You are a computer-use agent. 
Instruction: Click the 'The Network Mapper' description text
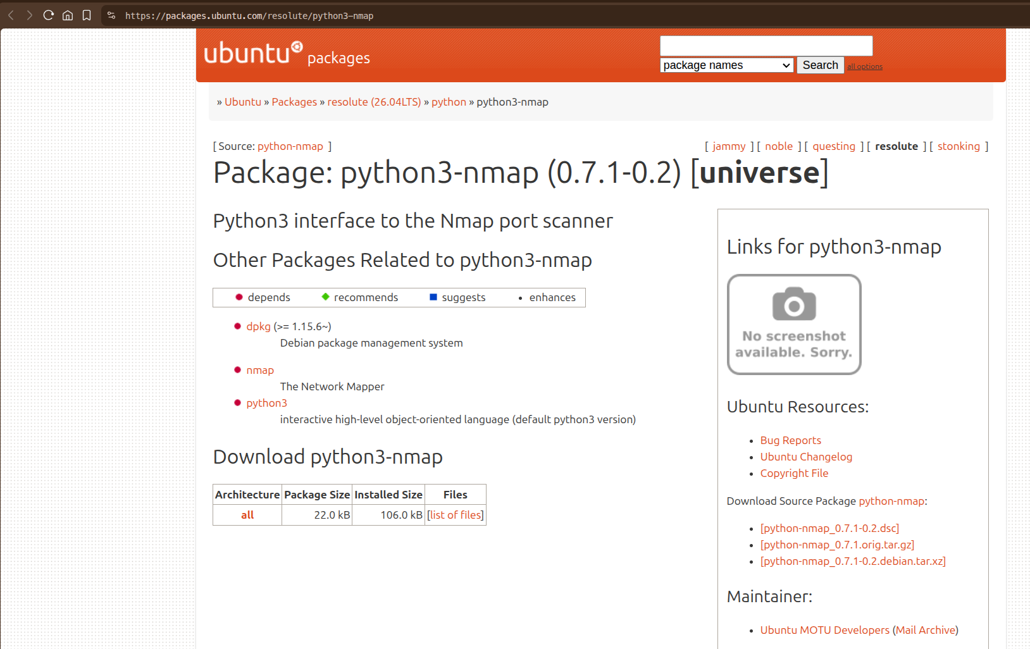click(332, 386)
